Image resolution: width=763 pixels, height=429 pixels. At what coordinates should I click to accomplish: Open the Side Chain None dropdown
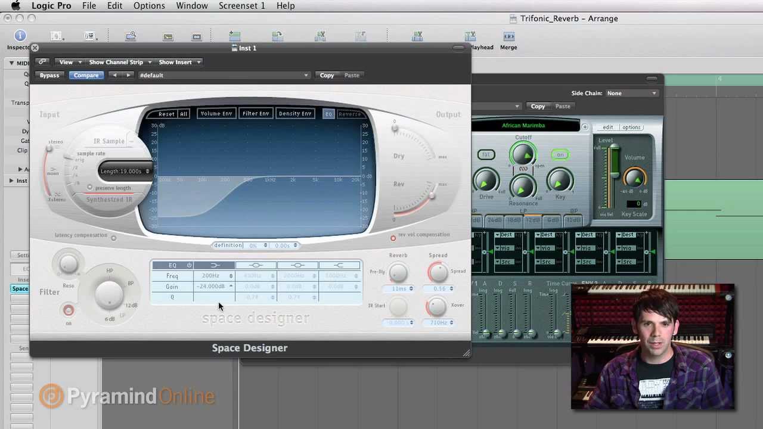click(x=631, y=93)
